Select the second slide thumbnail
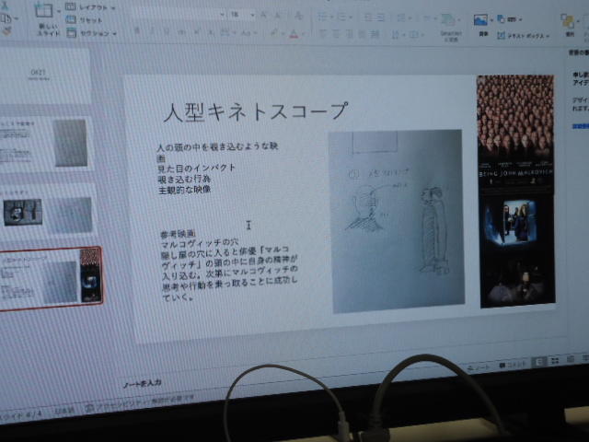The width and height of the screenshot is (589, 442). 45,143
